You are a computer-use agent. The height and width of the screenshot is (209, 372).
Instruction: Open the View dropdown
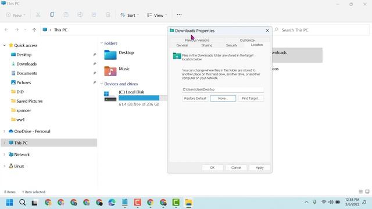156,15
